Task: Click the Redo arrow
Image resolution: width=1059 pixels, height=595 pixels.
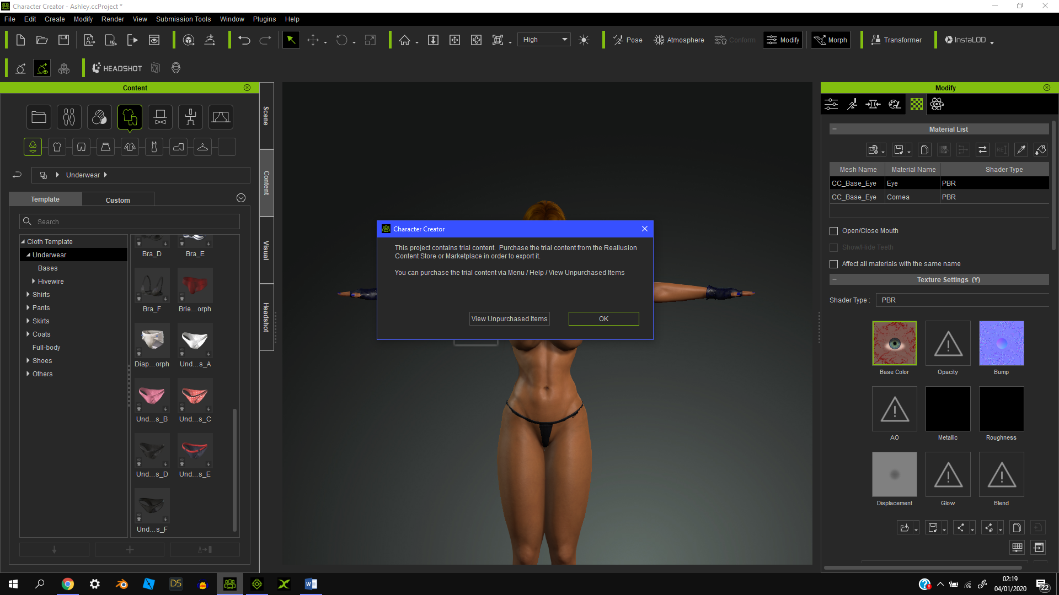Action: [265, 40]
